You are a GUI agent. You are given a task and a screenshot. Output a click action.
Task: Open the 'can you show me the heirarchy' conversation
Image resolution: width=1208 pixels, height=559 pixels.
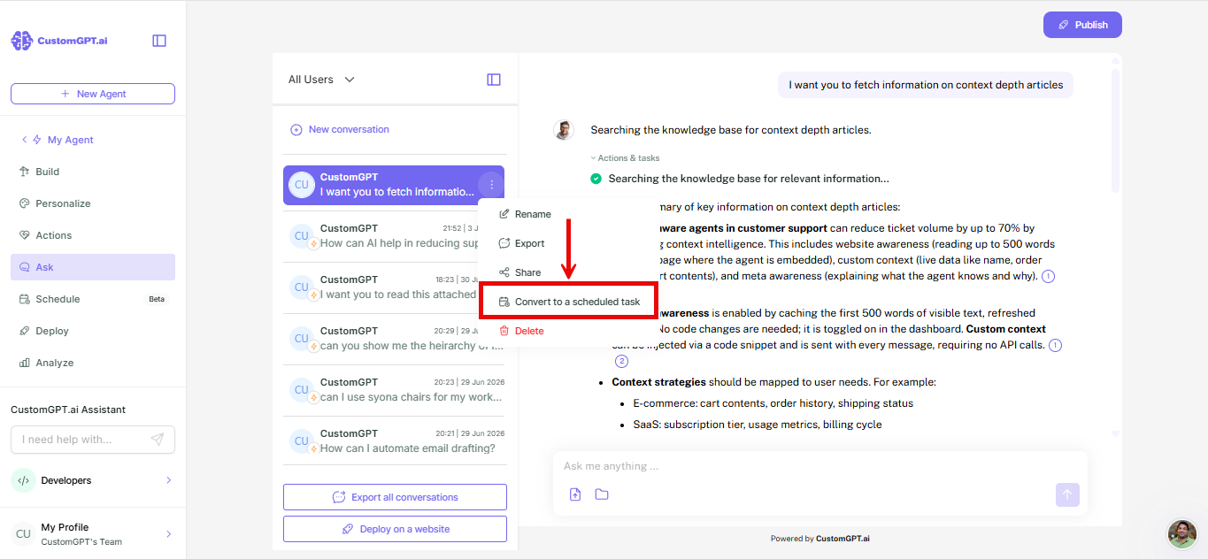(394, 339)
